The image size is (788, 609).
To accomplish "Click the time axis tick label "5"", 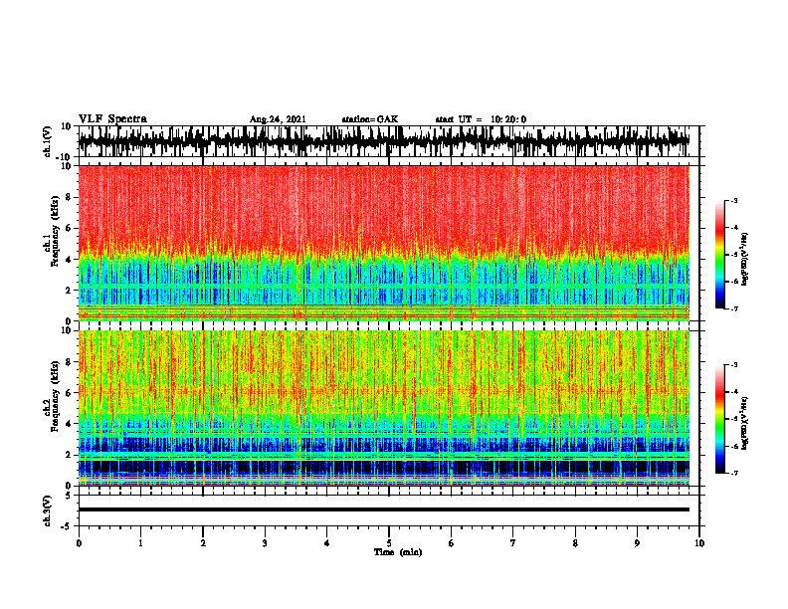I will click(389, 543).
